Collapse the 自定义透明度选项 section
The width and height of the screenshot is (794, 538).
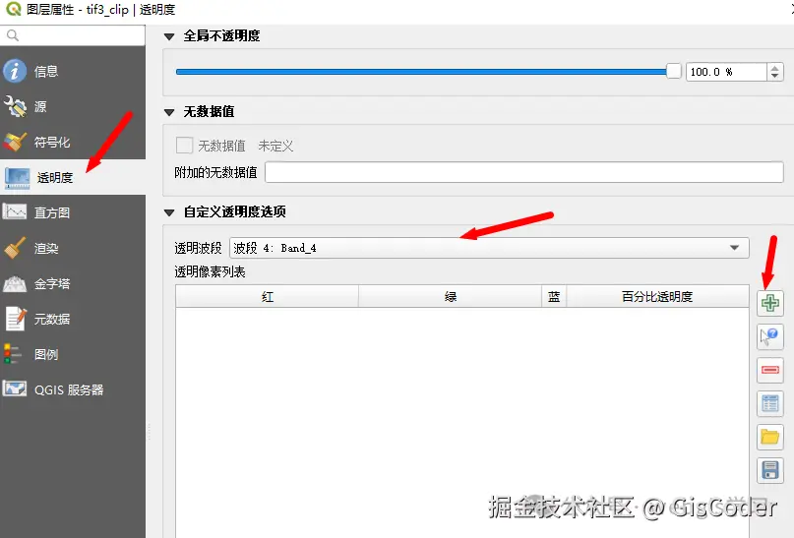coord(169,212)
